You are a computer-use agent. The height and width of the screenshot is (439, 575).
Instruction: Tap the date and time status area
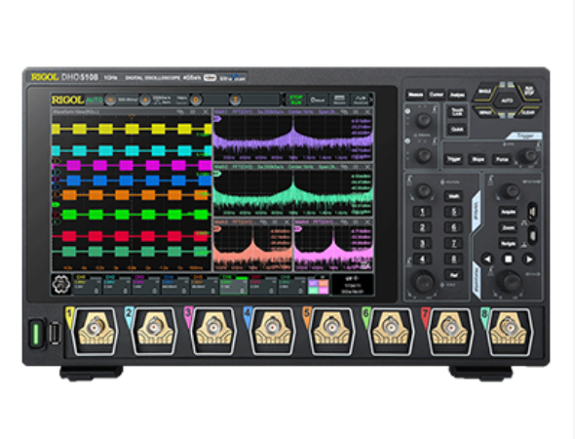[x=352, y=285]
